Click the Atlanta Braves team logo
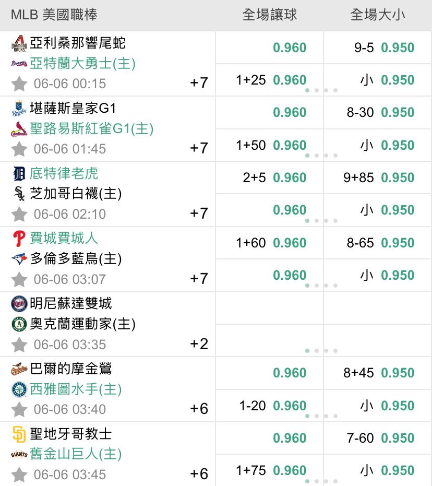 click(x=19, y=64)
